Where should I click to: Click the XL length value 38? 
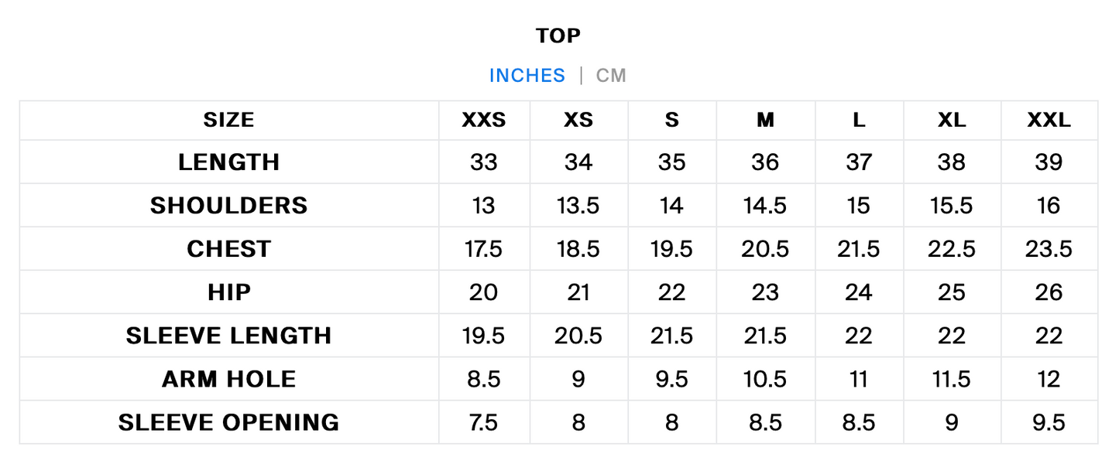click(x=952, y=162)
